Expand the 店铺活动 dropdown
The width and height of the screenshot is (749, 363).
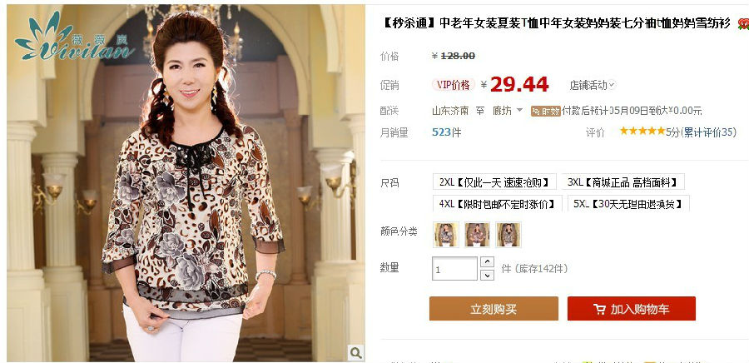tap(593, 85)
